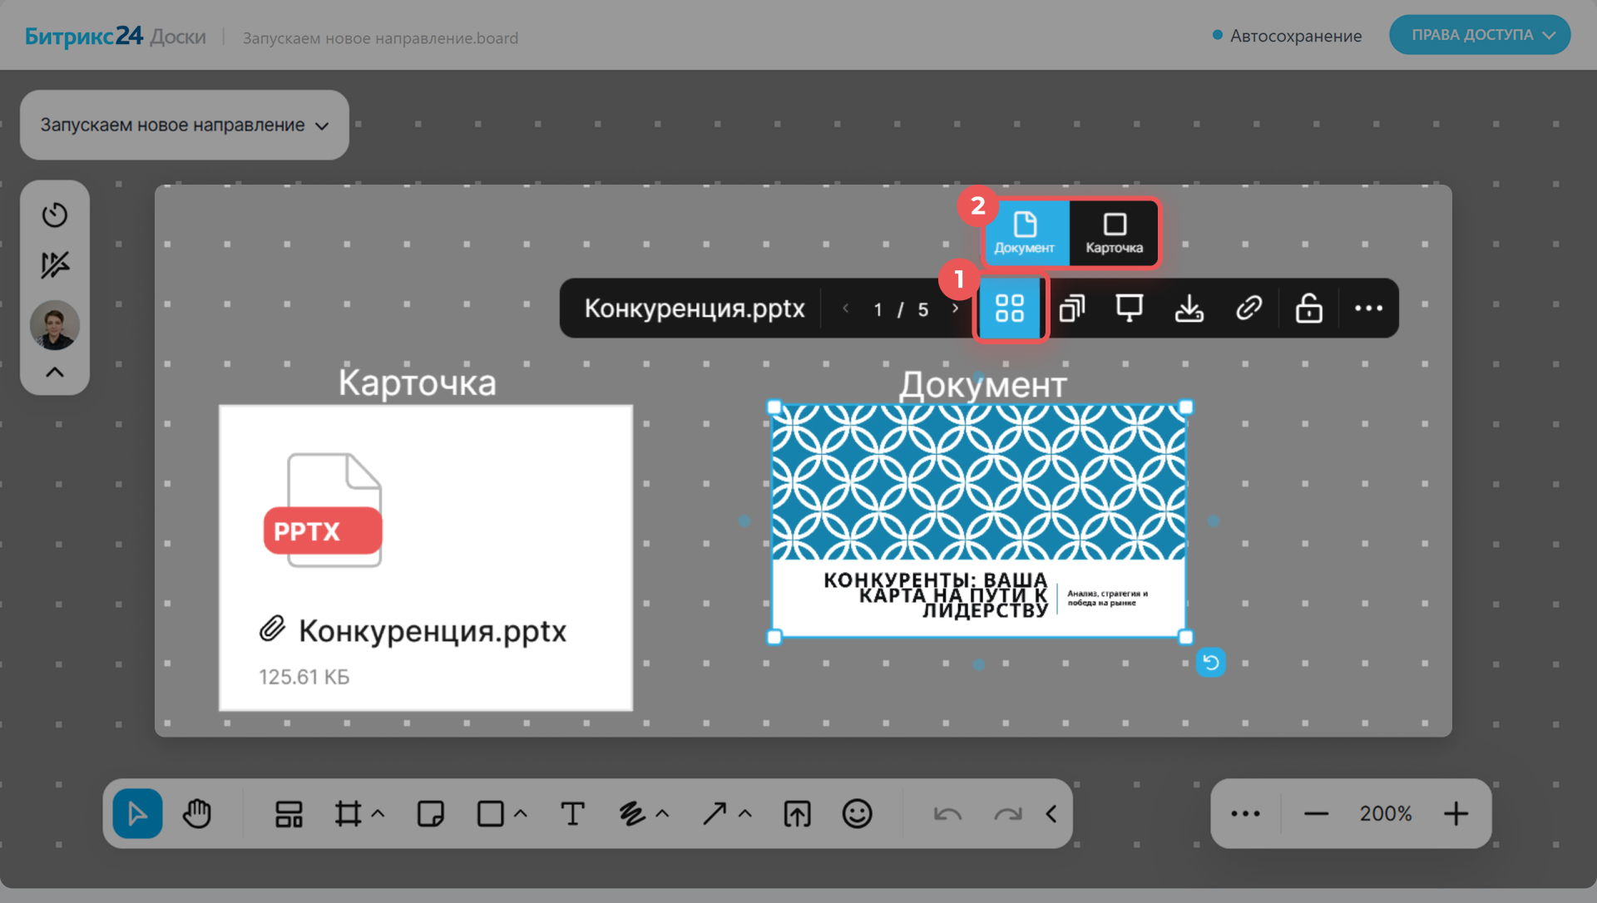Click the sticky note tool
The width and height of the screenshot is (1597, 903).
430,813
